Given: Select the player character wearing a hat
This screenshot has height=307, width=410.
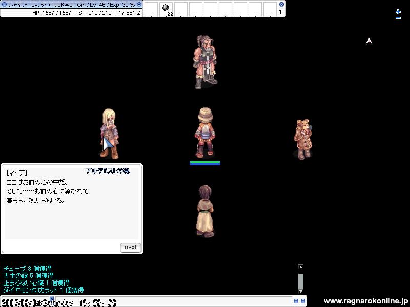Looking at the screenshot, I should click(x=206, y=133).
